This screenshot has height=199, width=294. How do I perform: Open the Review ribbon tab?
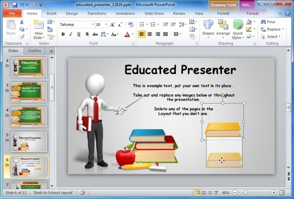click(x=179, y=14)
